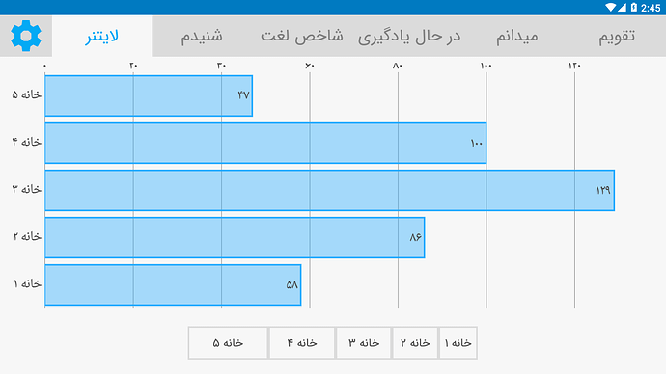The image size is (666, 374).
Task: Switch to the شنیدم tab
Action: 202,36
